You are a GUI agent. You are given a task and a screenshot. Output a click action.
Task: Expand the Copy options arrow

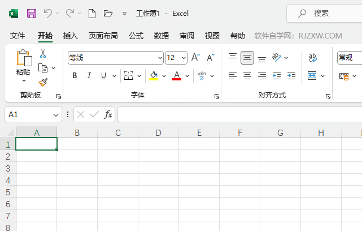click(54, 68)
